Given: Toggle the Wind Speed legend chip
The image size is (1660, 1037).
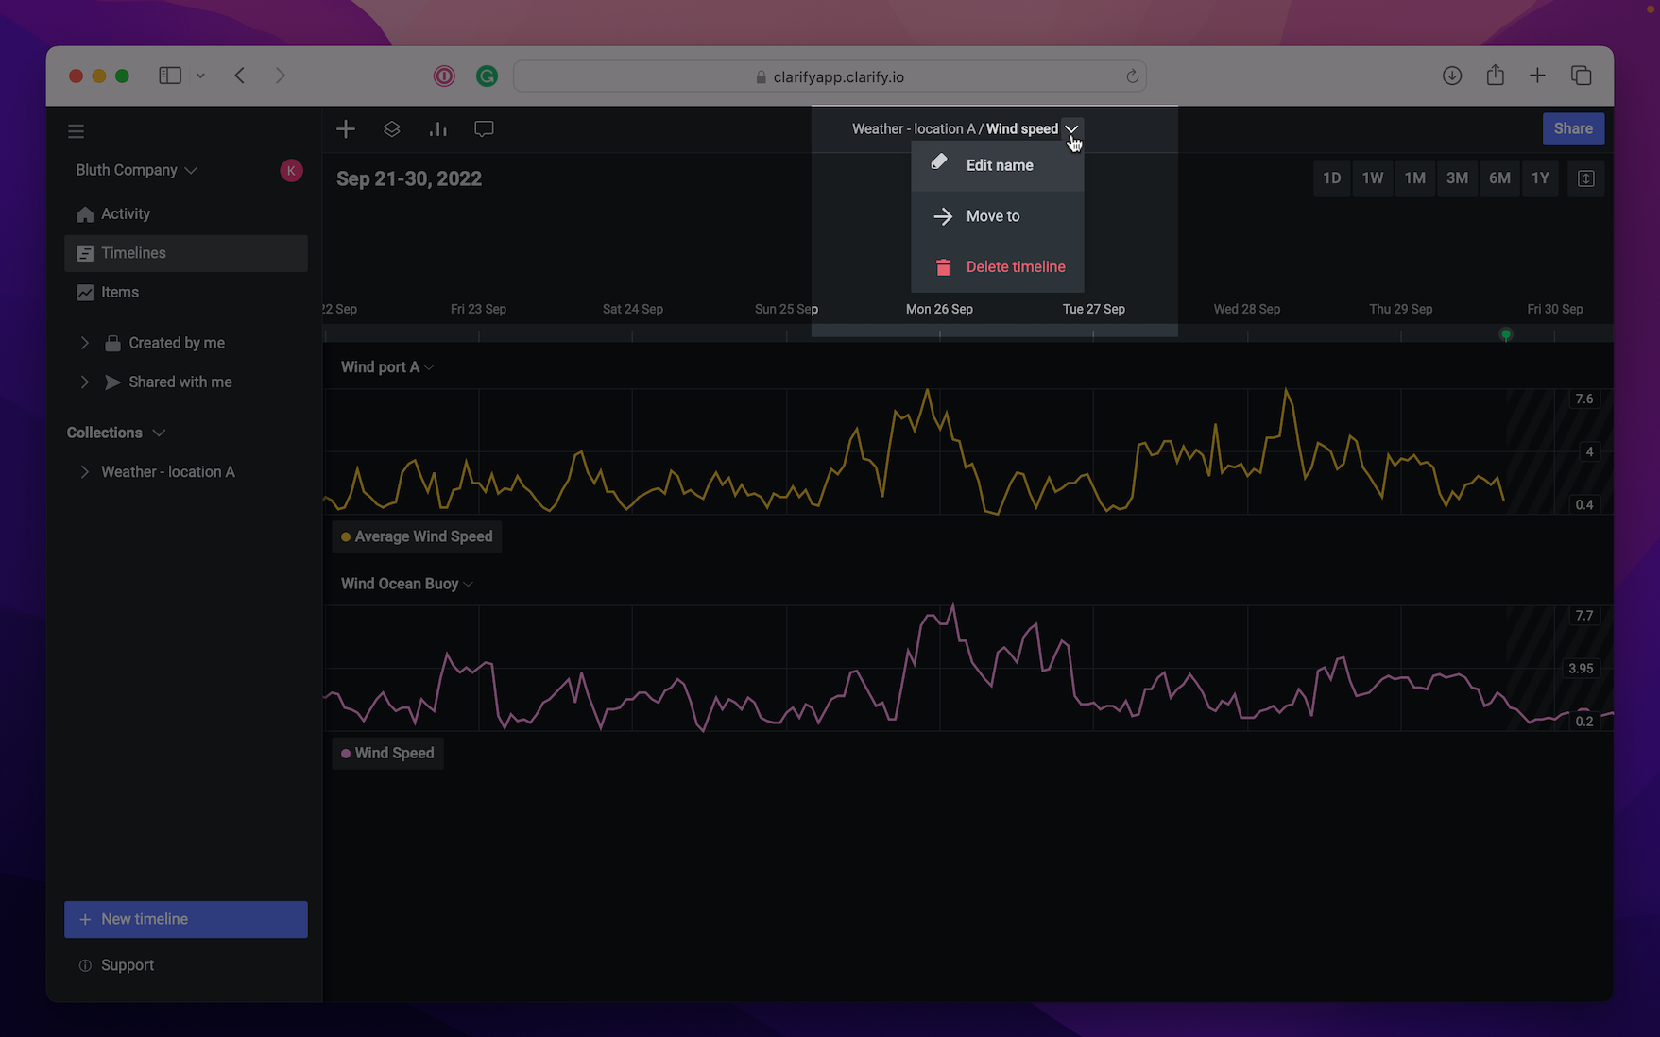Looking at the screenshot, I should (x=387, y=753).
